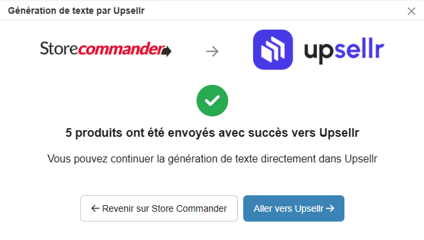Return to Store Commander with white button

point(159,208)
